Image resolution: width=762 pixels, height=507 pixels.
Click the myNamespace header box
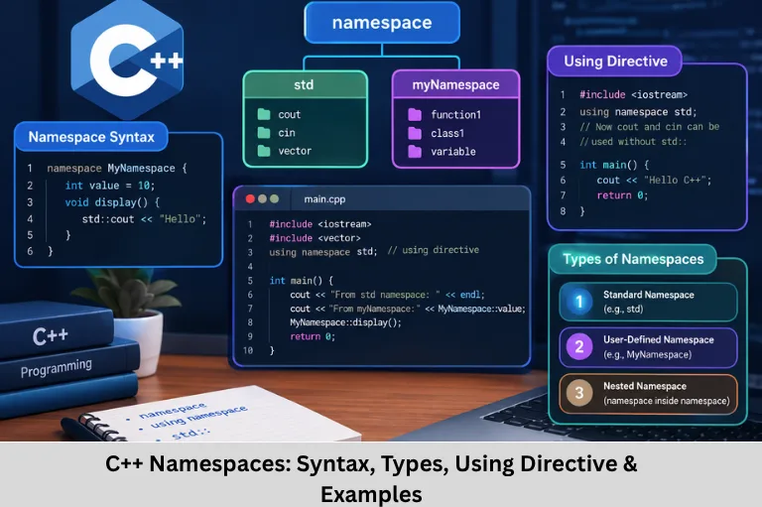click(x=455, y=85)
